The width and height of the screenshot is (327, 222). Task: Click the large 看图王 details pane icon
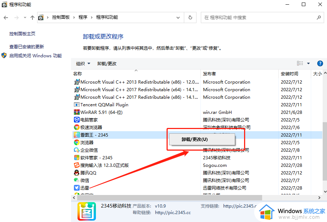(x=87, y=211)
